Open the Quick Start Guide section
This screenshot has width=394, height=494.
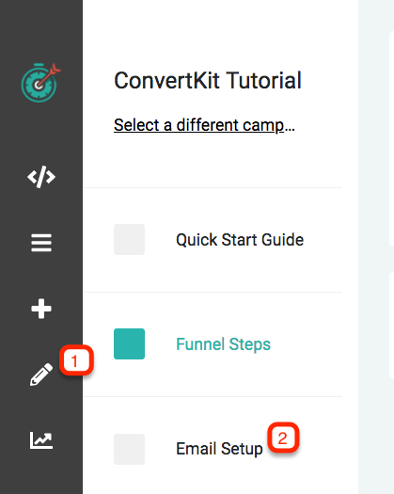coord(240,240)
